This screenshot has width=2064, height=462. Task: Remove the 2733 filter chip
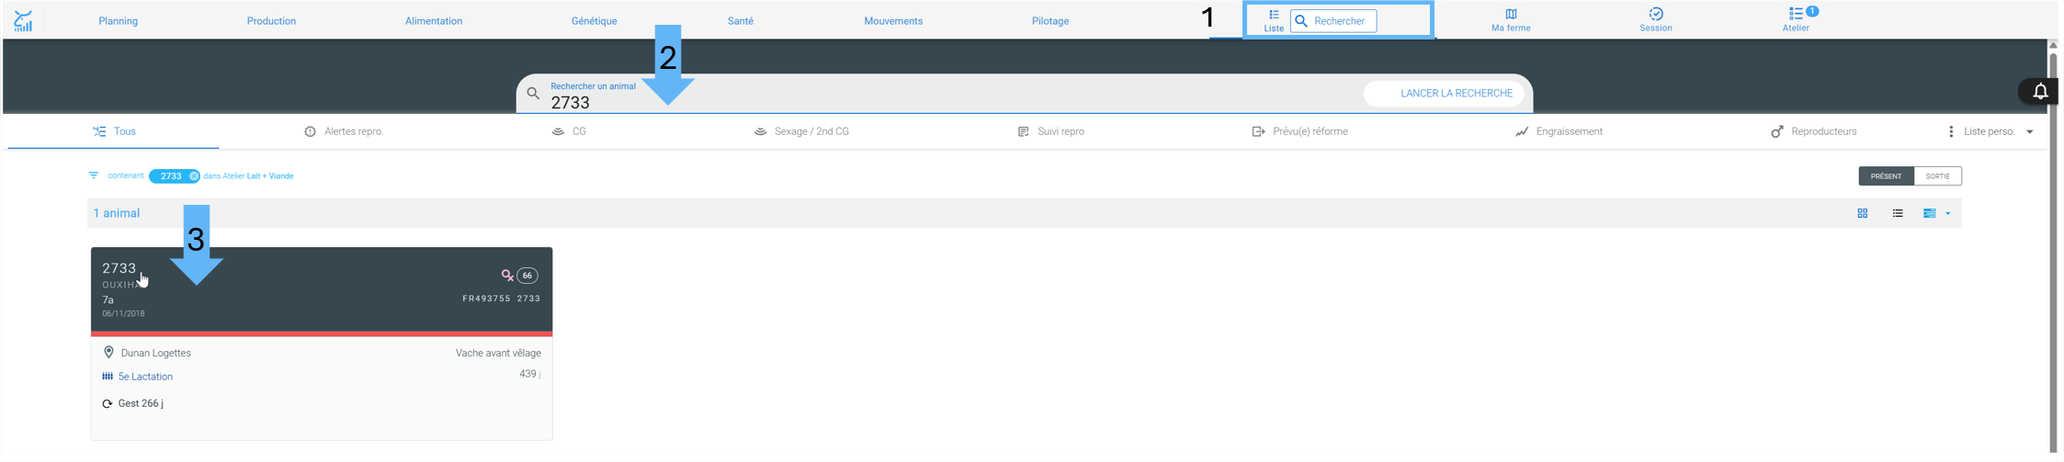click(194, 176)
